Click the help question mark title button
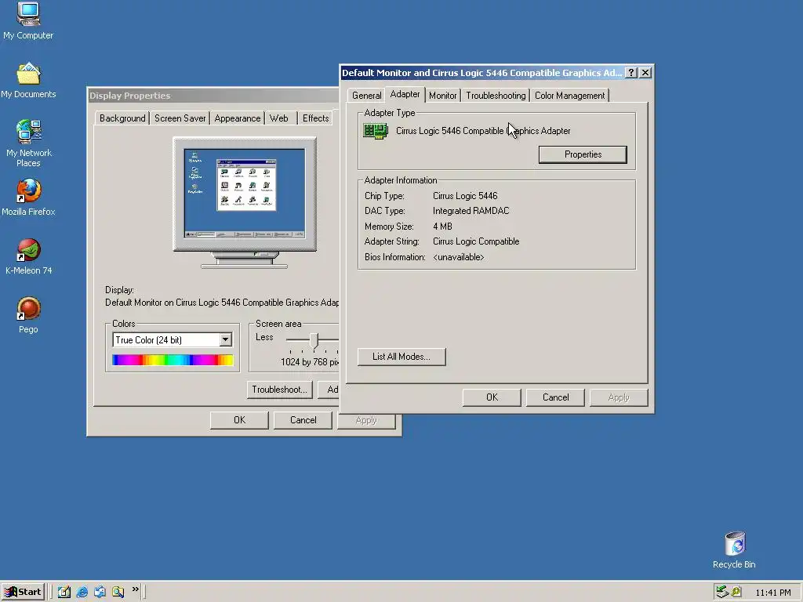The width and height of the screenshot is (803, 602). [x=631, y=73]
